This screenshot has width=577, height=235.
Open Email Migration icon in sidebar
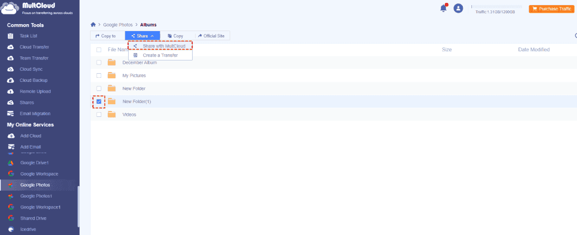[11, 113]
